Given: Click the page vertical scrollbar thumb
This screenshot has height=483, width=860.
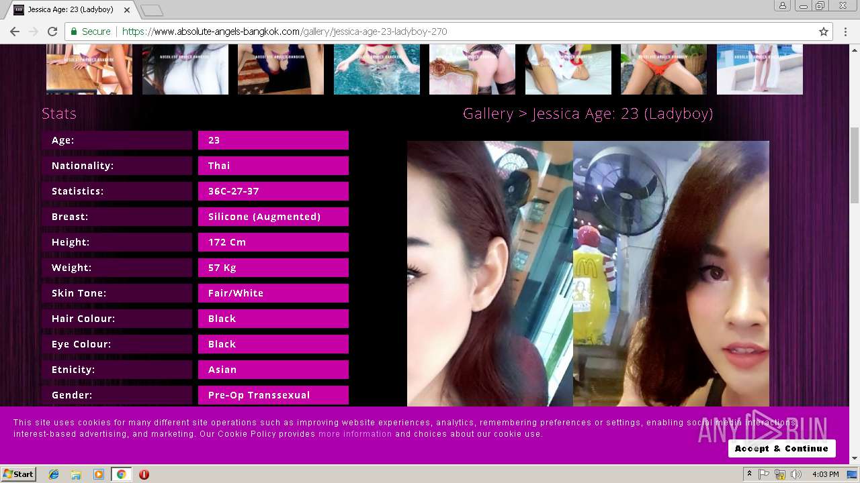Looking at the screenshot, I should [x=855, y=164].
